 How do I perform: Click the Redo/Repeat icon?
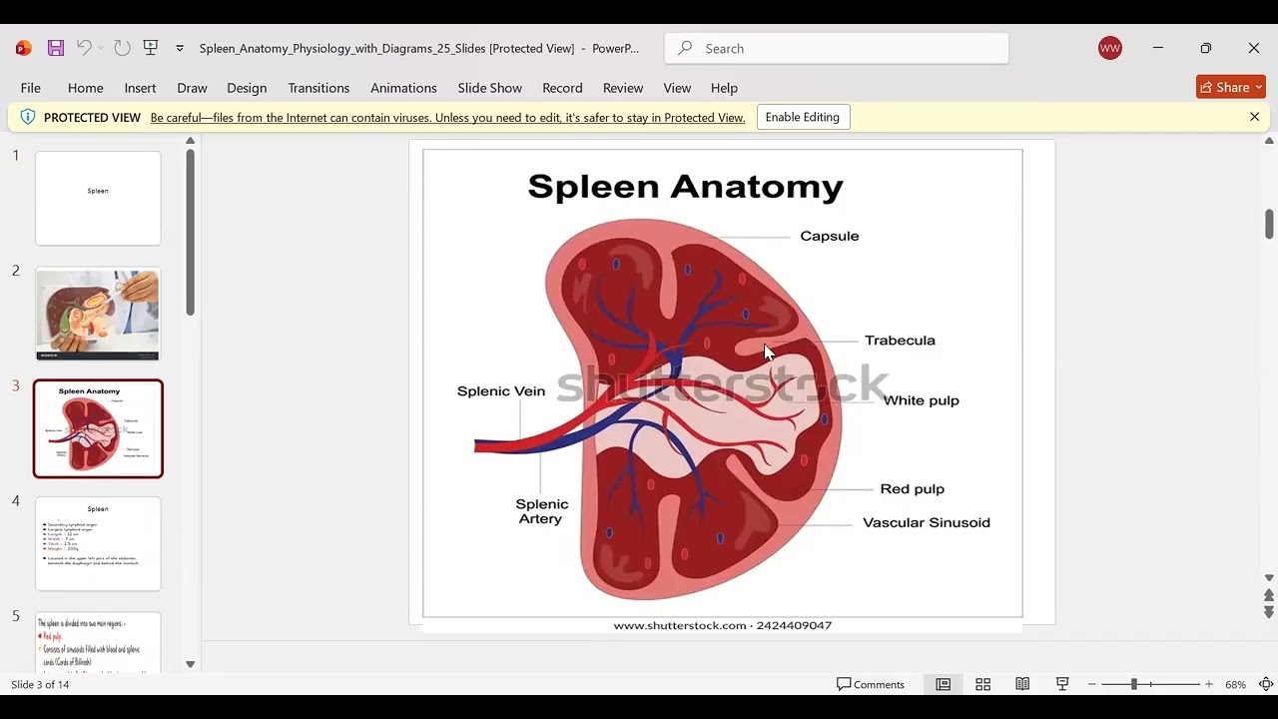(x=122, y=48)
